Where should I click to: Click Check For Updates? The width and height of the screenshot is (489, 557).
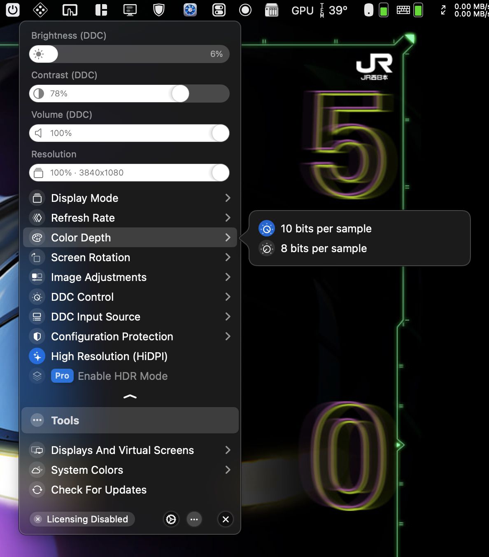click(x=130, y=490)
